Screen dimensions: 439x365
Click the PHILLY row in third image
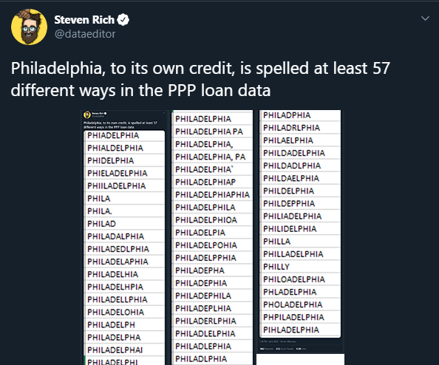coord(300,267)
